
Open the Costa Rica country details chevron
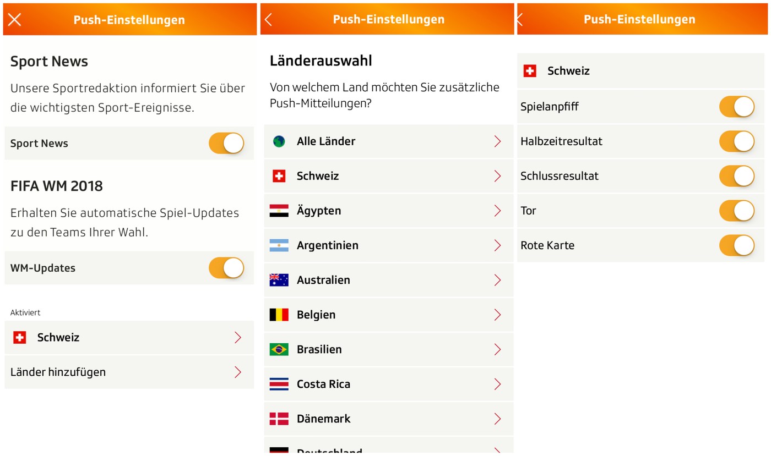click(497, 384)
